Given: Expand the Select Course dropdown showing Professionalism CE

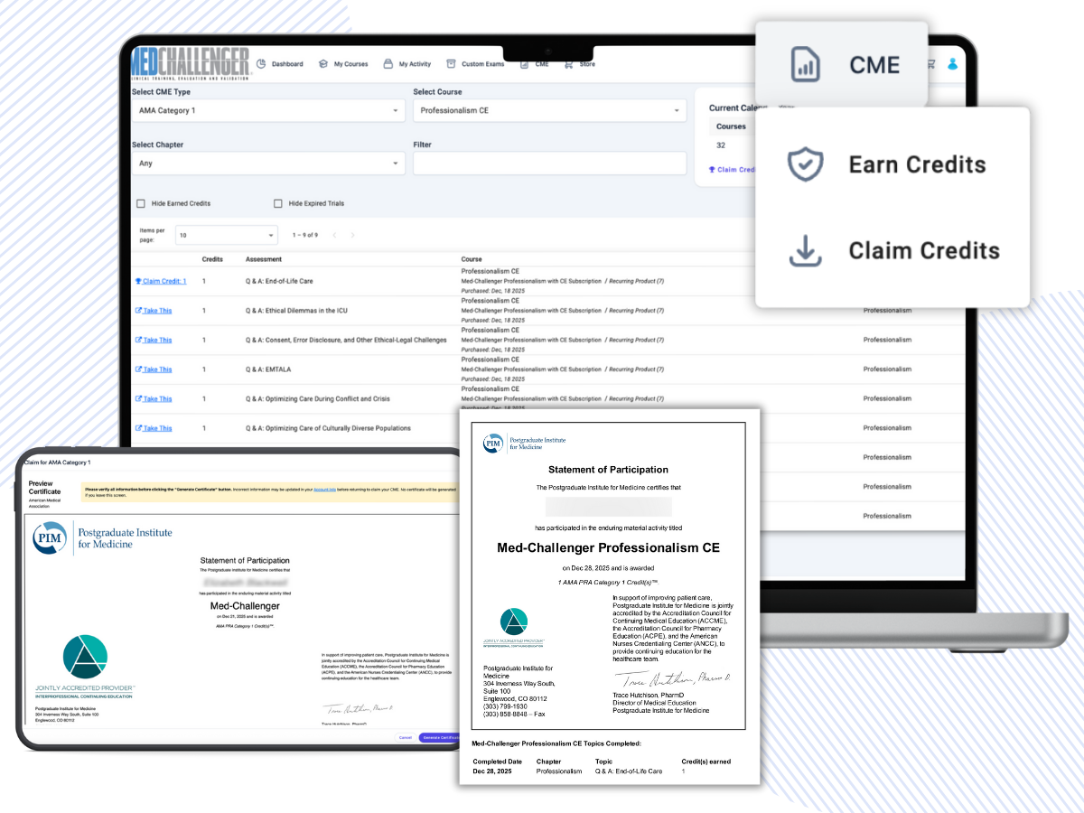Looking at the screenshot, I should click(x=549, y=109).
